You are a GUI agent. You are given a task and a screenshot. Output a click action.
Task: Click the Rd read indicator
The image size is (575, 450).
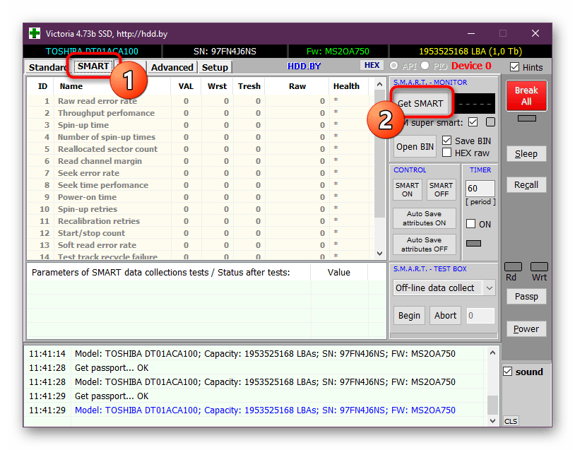pyautogui.click(x=513, y=267)
